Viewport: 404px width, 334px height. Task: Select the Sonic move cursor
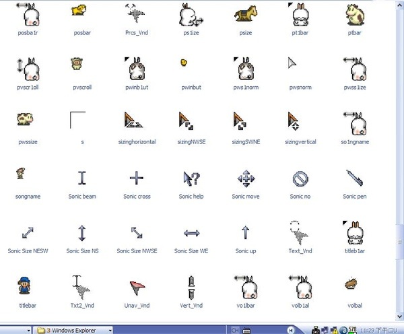coord(246,178)
